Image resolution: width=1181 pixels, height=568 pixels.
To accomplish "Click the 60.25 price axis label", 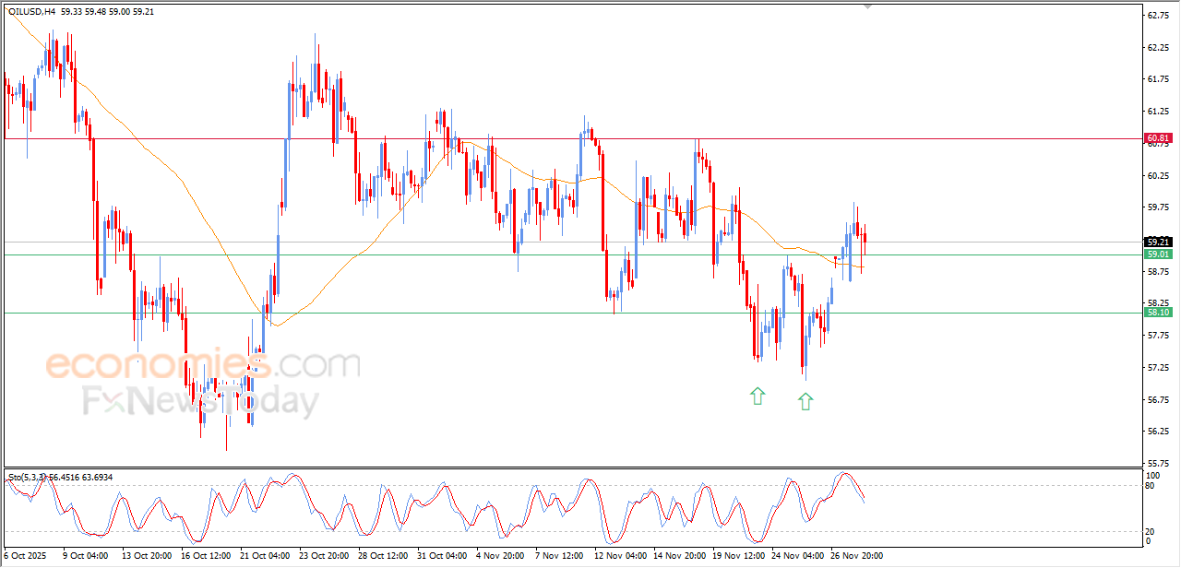I will 1158,175.
